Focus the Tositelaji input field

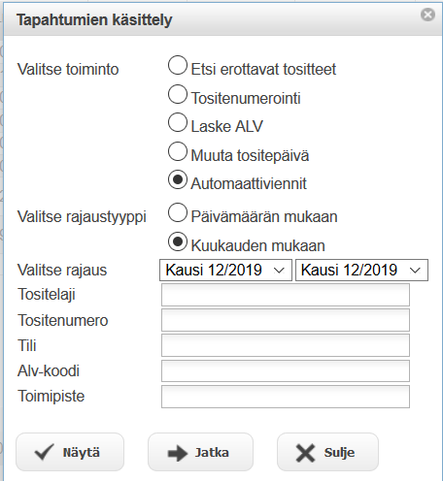coord(286,295)
